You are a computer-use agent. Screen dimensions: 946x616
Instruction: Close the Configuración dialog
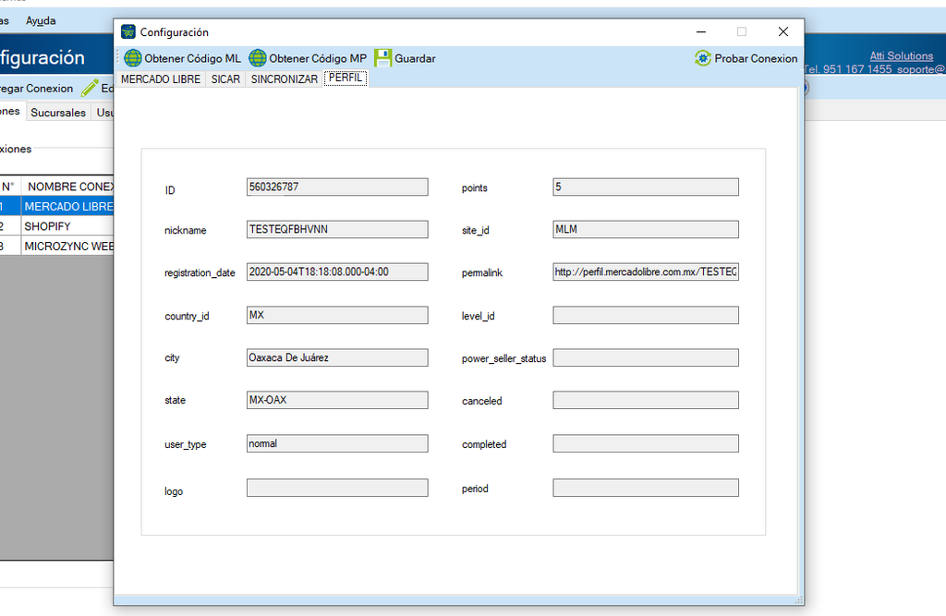click(x=783, y=31)
